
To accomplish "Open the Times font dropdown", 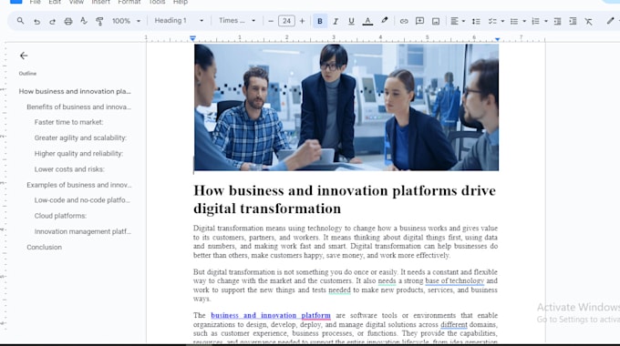I will (237, 21).
